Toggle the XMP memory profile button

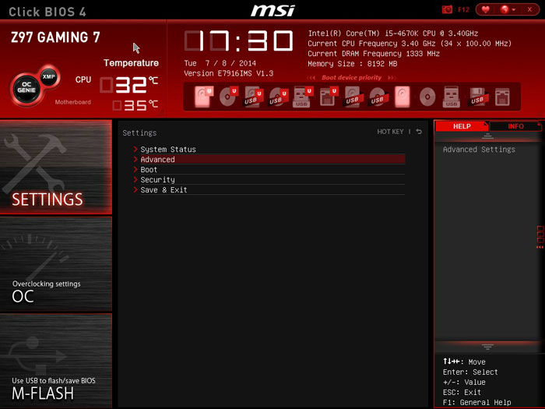48,76
